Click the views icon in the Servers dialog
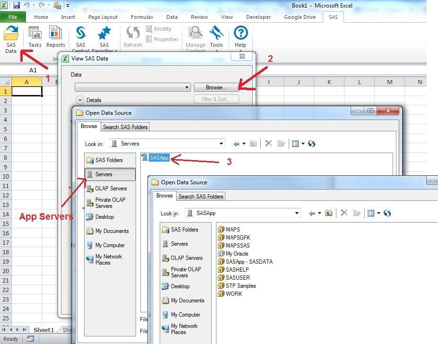Image resolution: width=438 pixels, height=344 pixels. (295, 144)
